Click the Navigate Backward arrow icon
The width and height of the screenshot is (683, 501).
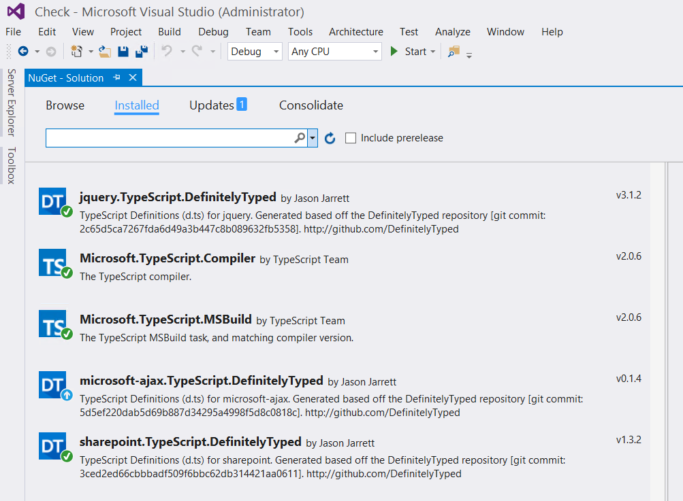[x=23, y=52]
